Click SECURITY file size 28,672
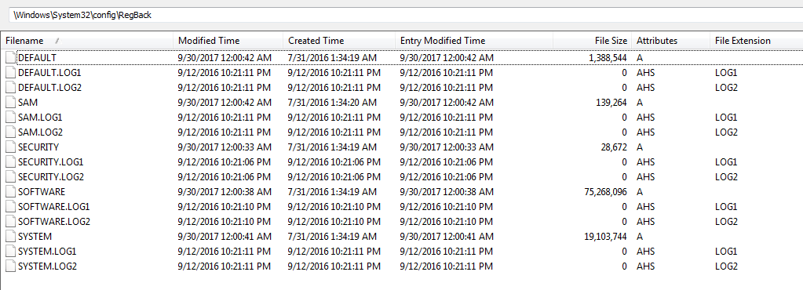Image resolution: width=803 pixels, height=290 pixels. click(x=614, y=147)
